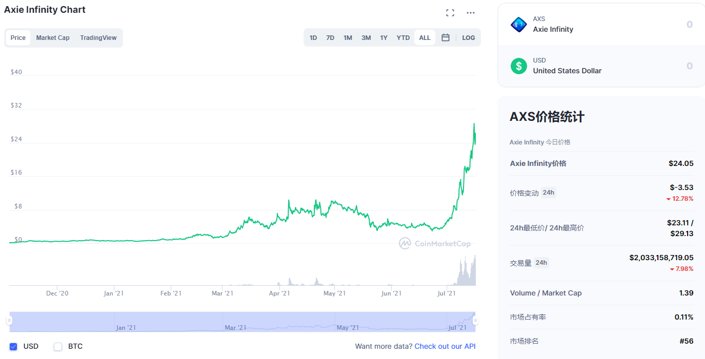This screenshot has height=359, width=705.
Task: Click the AXS Axie Infinity logo icon
Action: coord(519,25)
